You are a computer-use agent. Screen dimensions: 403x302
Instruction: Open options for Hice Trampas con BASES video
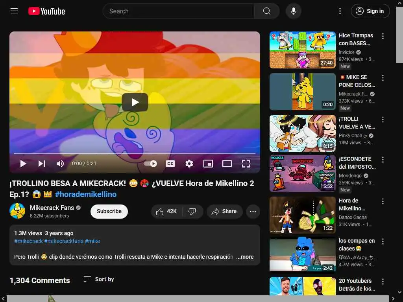[x=383, y=36]
